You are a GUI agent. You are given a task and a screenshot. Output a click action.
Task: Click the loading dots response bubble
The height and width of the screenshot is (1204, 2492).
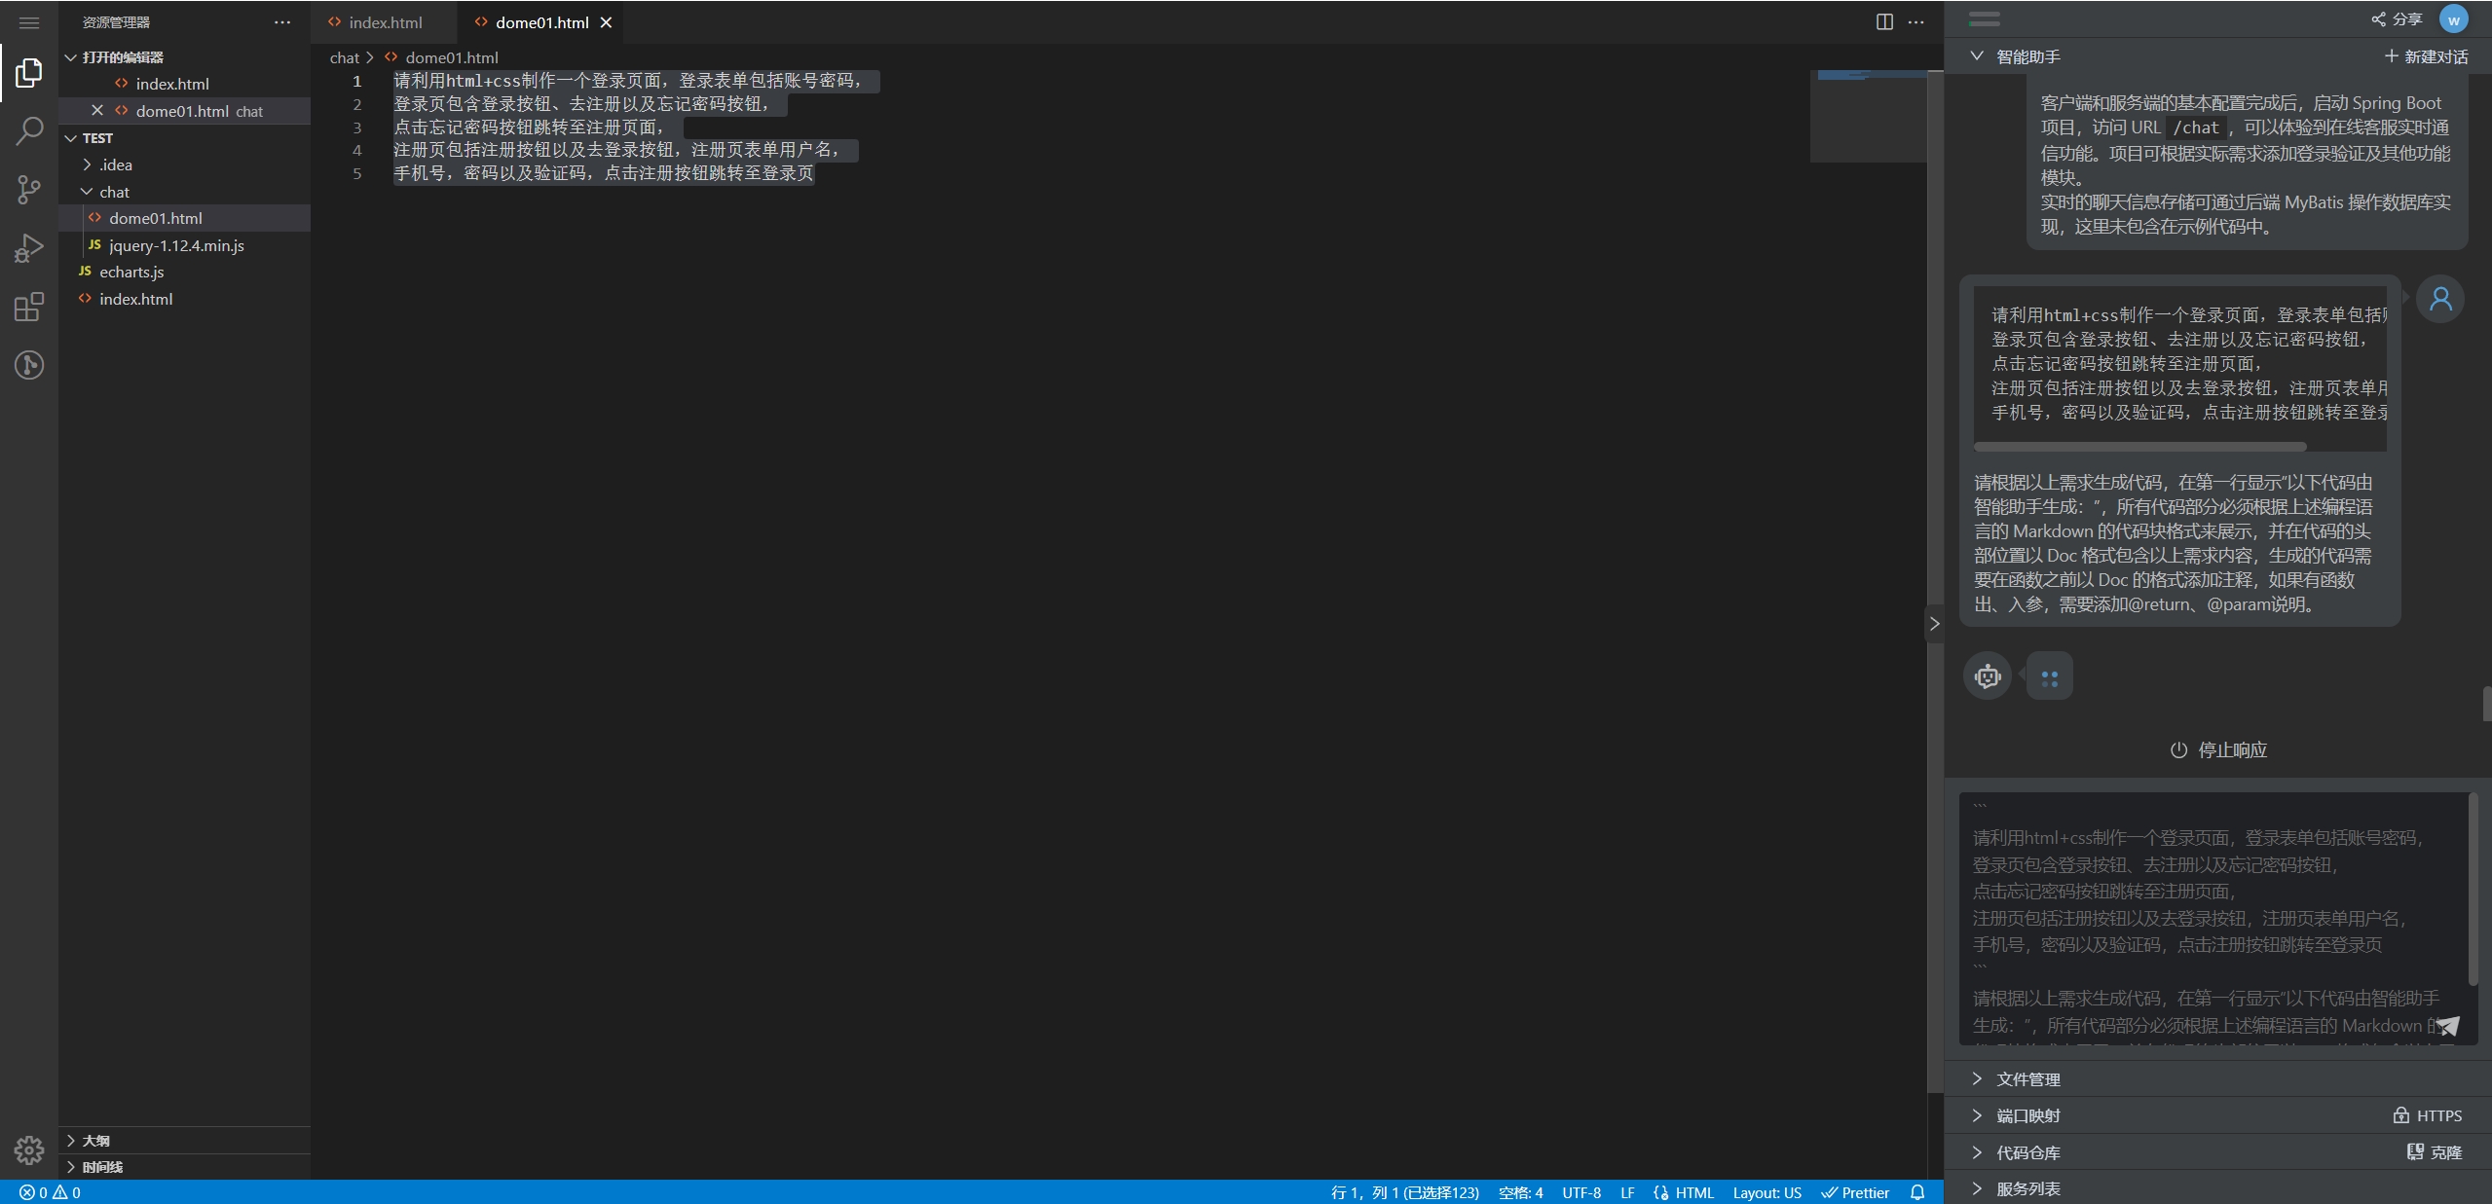(2049, 675)
